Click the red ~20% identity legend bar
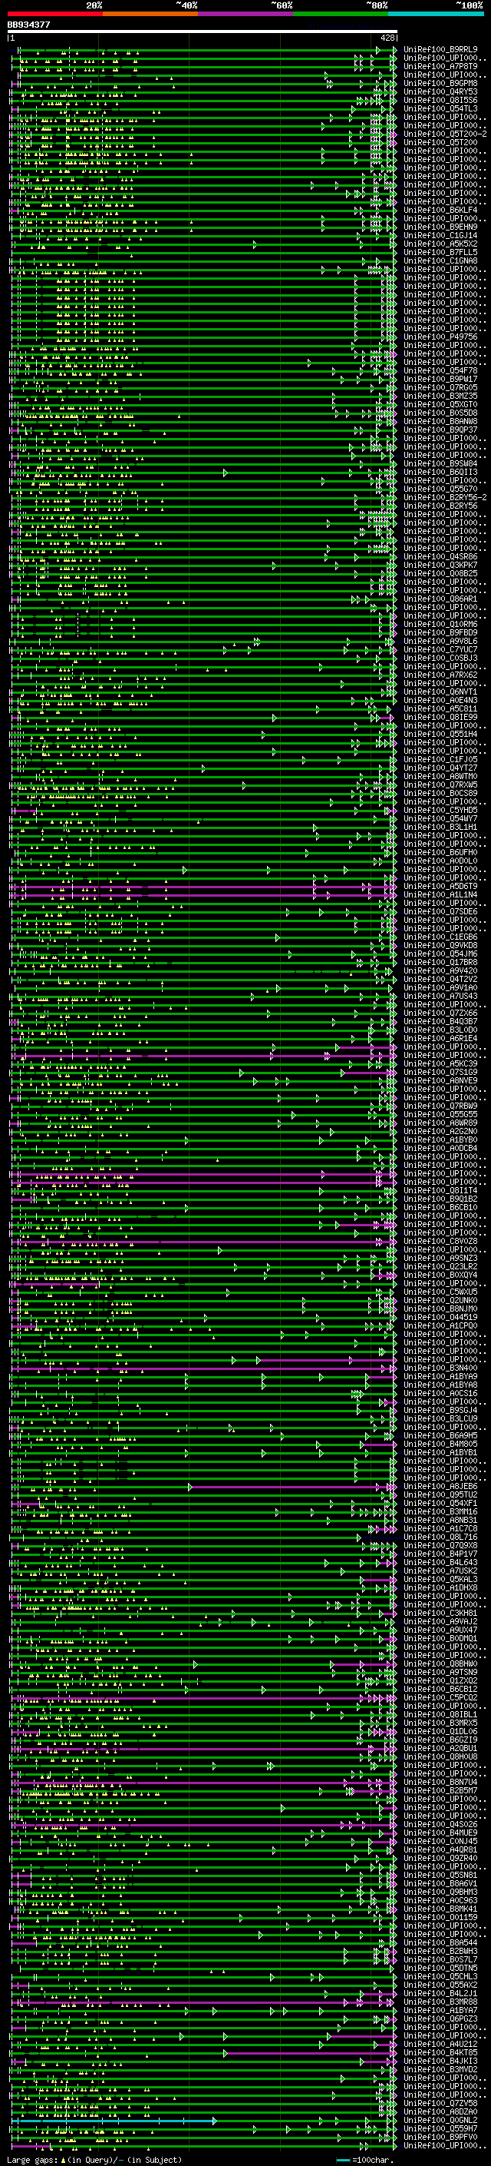491x2166 pixels. click(x=55, y=15)
